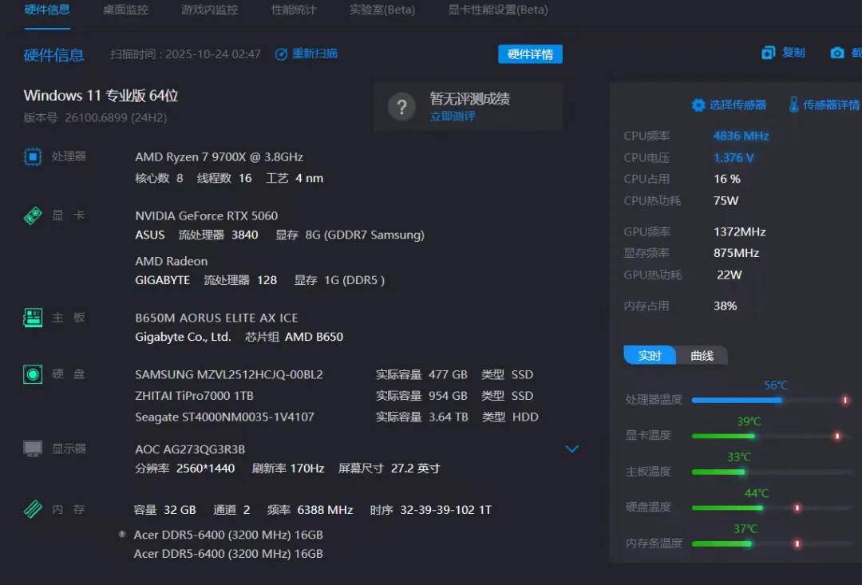
Task: Switch to the 硬件信息 tab
Action: [47, 10]
